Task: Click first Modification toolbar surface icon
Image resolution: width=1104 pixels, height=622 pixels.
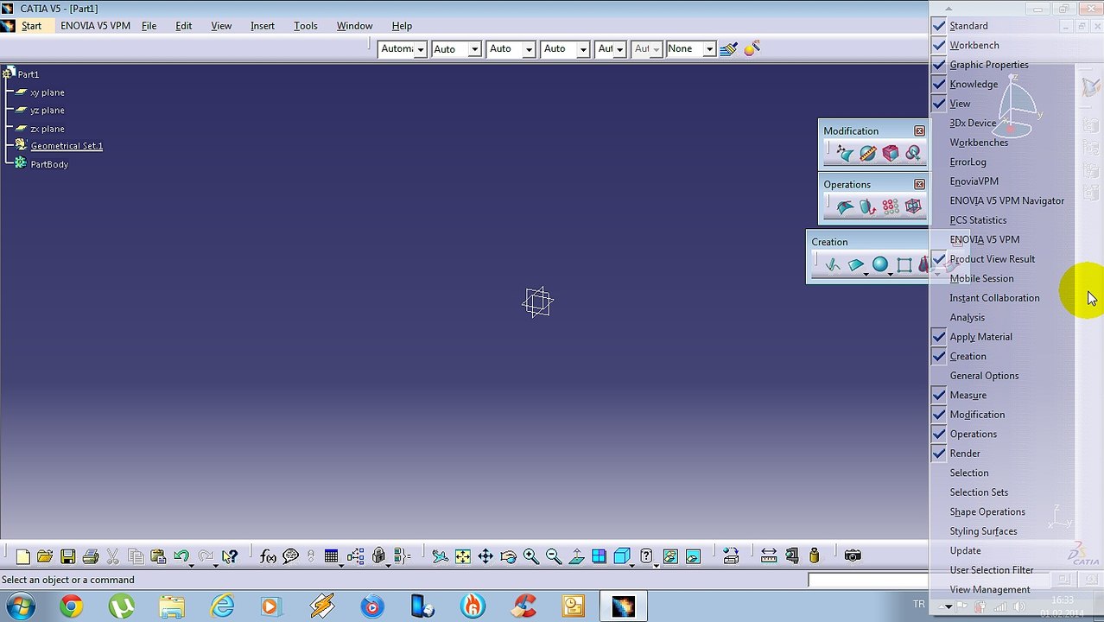Action: click(x=846, y=154)
